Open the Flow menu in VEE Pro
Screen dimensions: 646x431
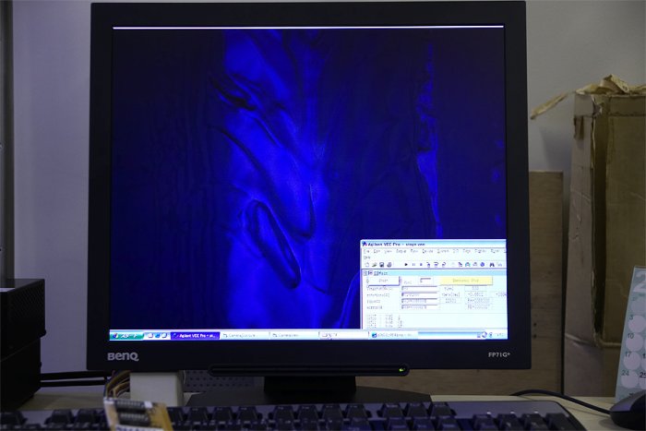(414, 251)
